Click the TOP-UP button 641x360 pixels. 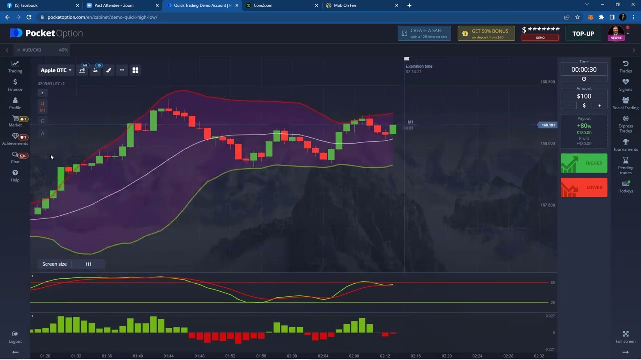(x=583, y=34)
